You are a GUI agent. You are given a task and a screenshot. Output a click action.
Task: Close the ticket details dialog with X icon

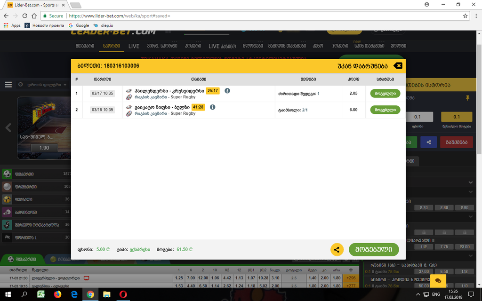[x=398, y=66]
